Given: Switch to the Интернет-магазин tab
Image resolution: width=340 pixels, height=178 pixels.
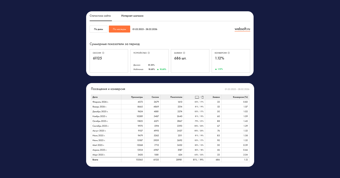Looking at the screenshot, I should (132, 16).
